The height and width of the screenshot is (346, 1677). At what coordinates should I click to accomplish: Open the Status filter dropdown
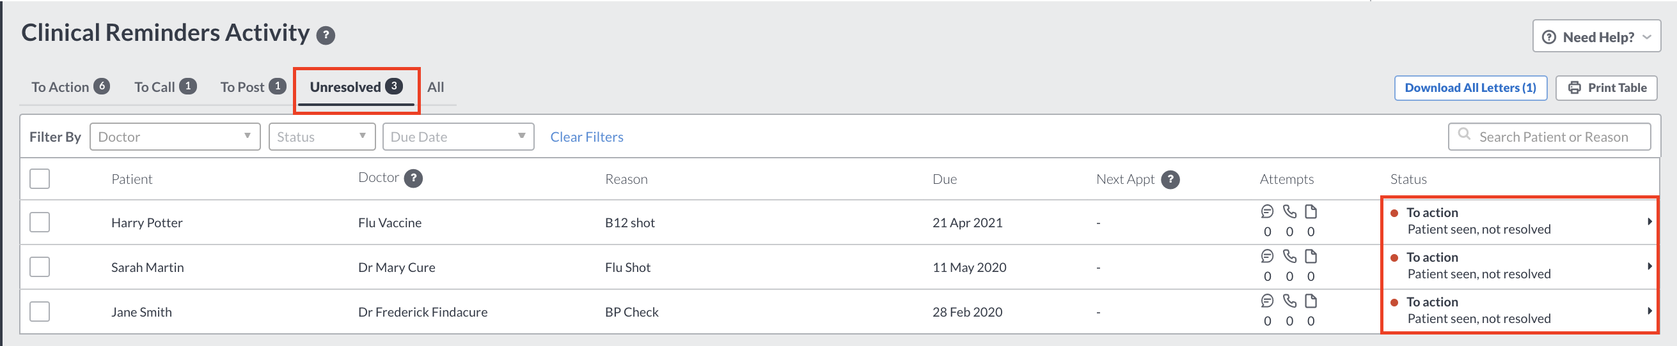(322, 137)
